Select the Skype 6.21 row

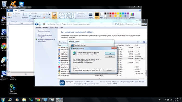click(101, 63)
